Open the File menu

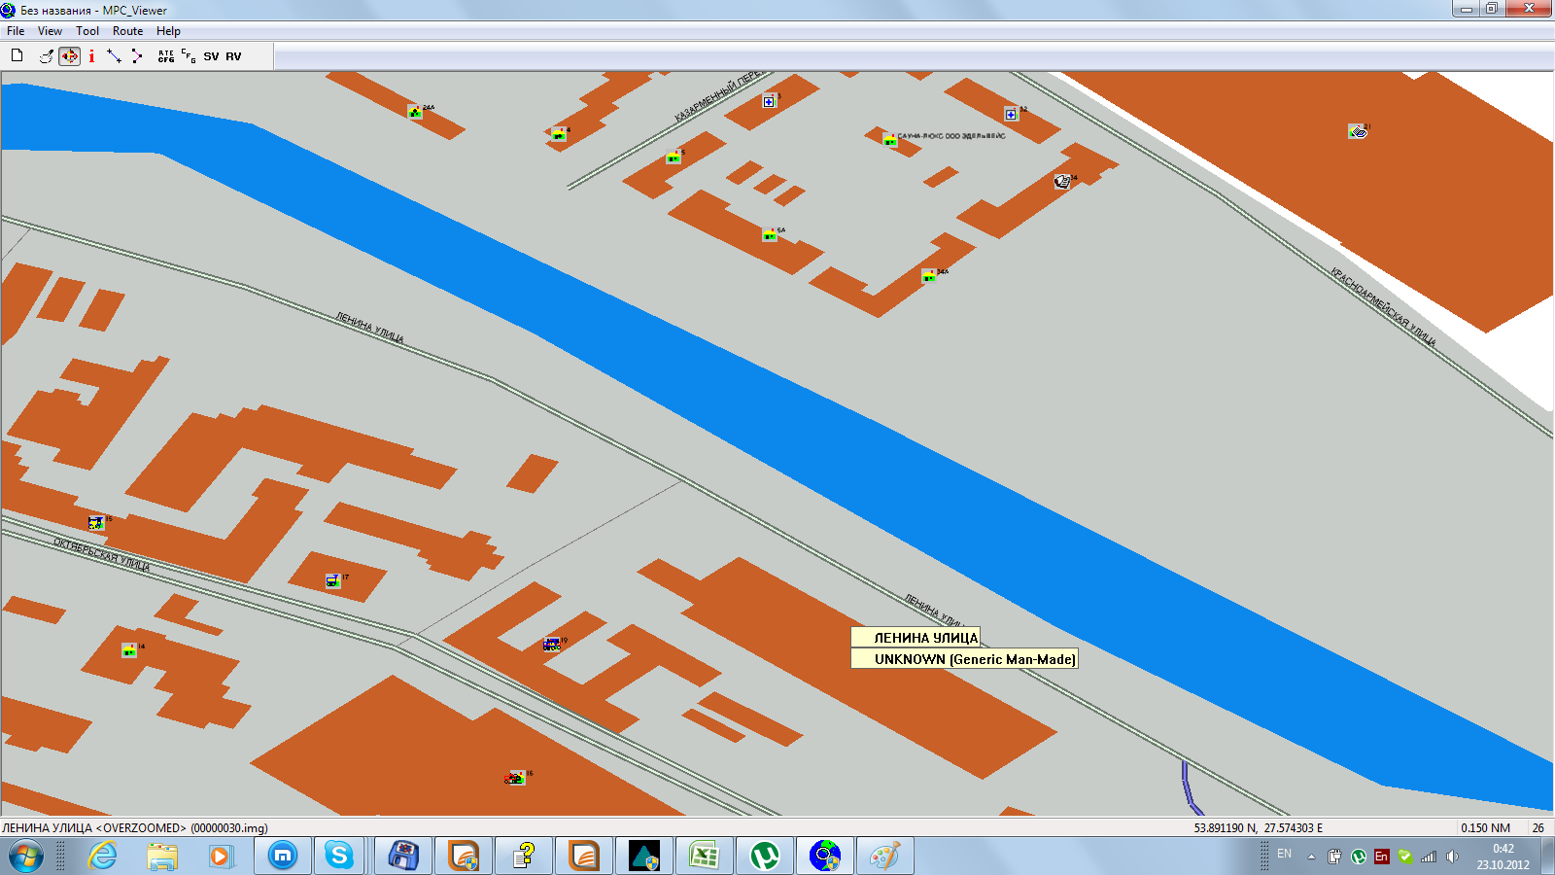[16, 31]
